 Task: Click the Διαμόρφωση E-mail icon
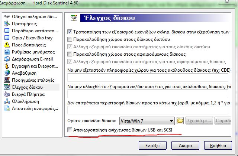coord(7,59)
